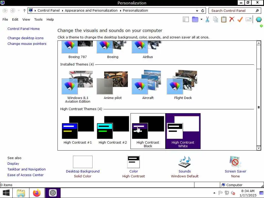264x198 pixels.
Task: Click the settings gear taskbar app
Action: tap(53, 193)
